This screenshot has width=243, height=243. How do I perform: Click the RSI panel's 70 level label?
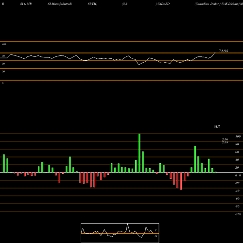click(3, 56)
